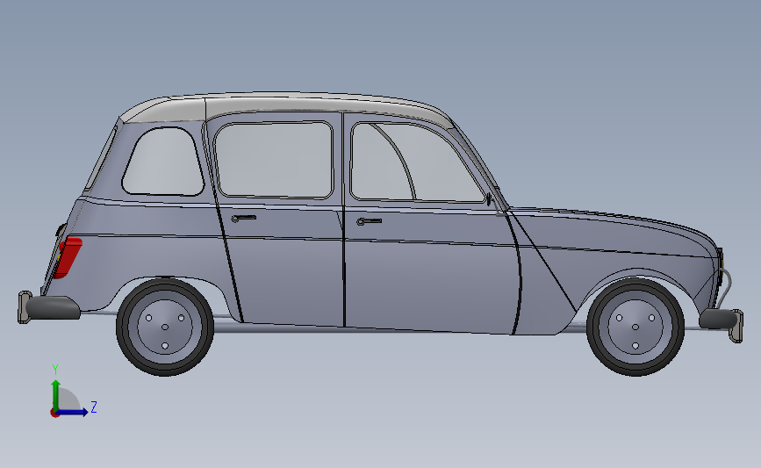Click the blue Z axis arrow of the triad
Viewport: 761px width, 468px height.
click(x=73, y=412)
